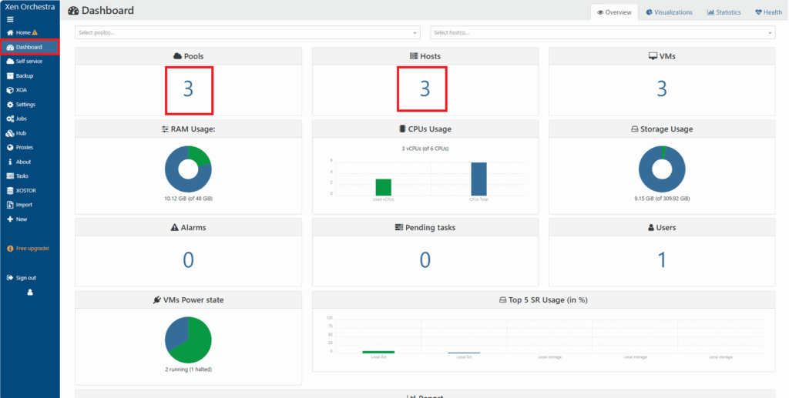789x398 pixels.
Task: Switch to the Visualizations tab
Action: 669,12
